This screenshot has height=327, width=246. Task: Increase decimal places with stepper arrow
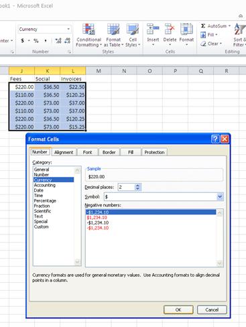137,186
